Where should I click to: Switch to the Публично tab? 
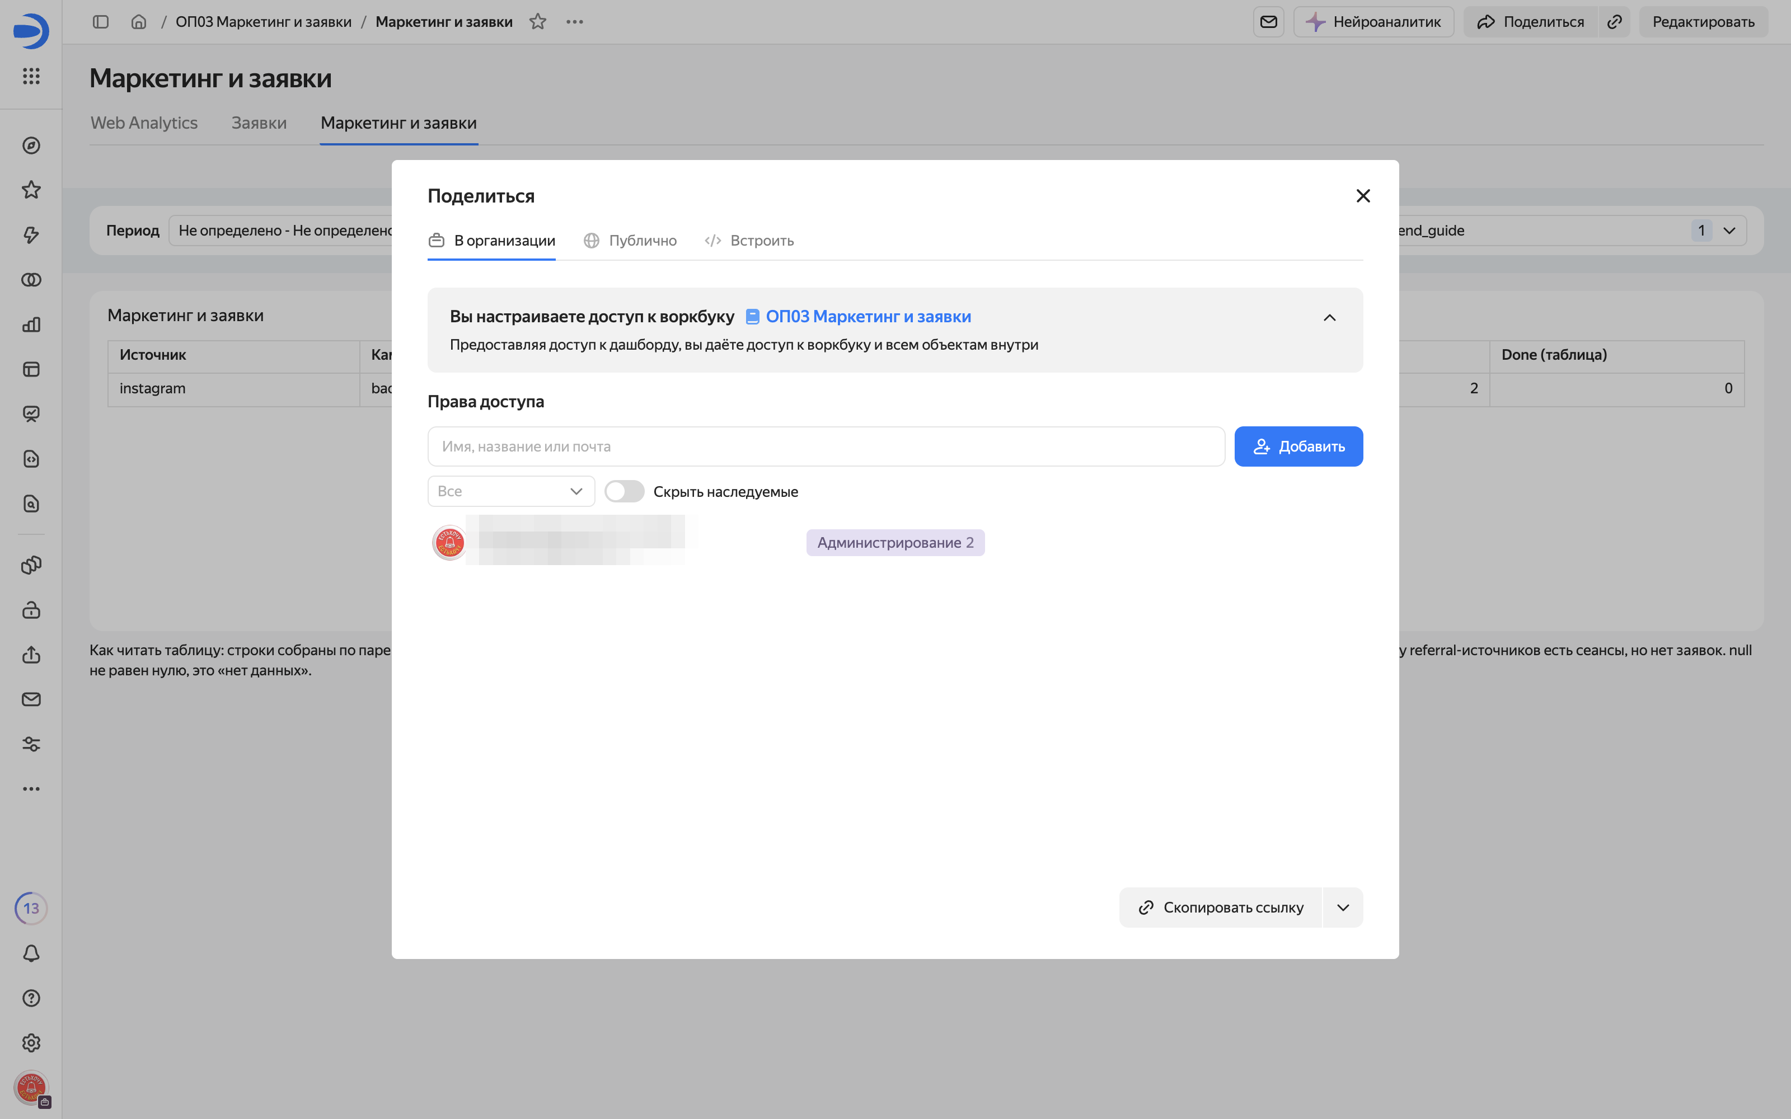[631, 241]
